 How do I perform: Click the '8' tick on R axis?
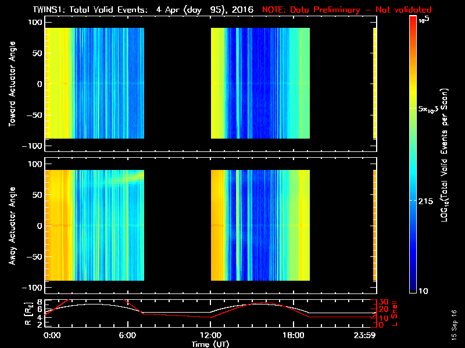[x=39, y=302]
